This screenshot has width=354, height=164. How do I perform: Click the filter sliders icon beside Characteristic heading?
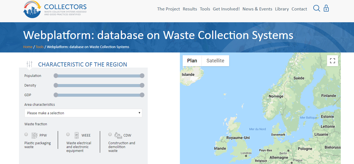tap(30, 64)
